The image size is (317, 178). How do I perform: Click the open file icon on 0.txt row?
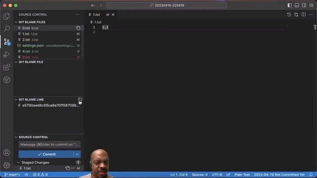click(x=78, y=28)
